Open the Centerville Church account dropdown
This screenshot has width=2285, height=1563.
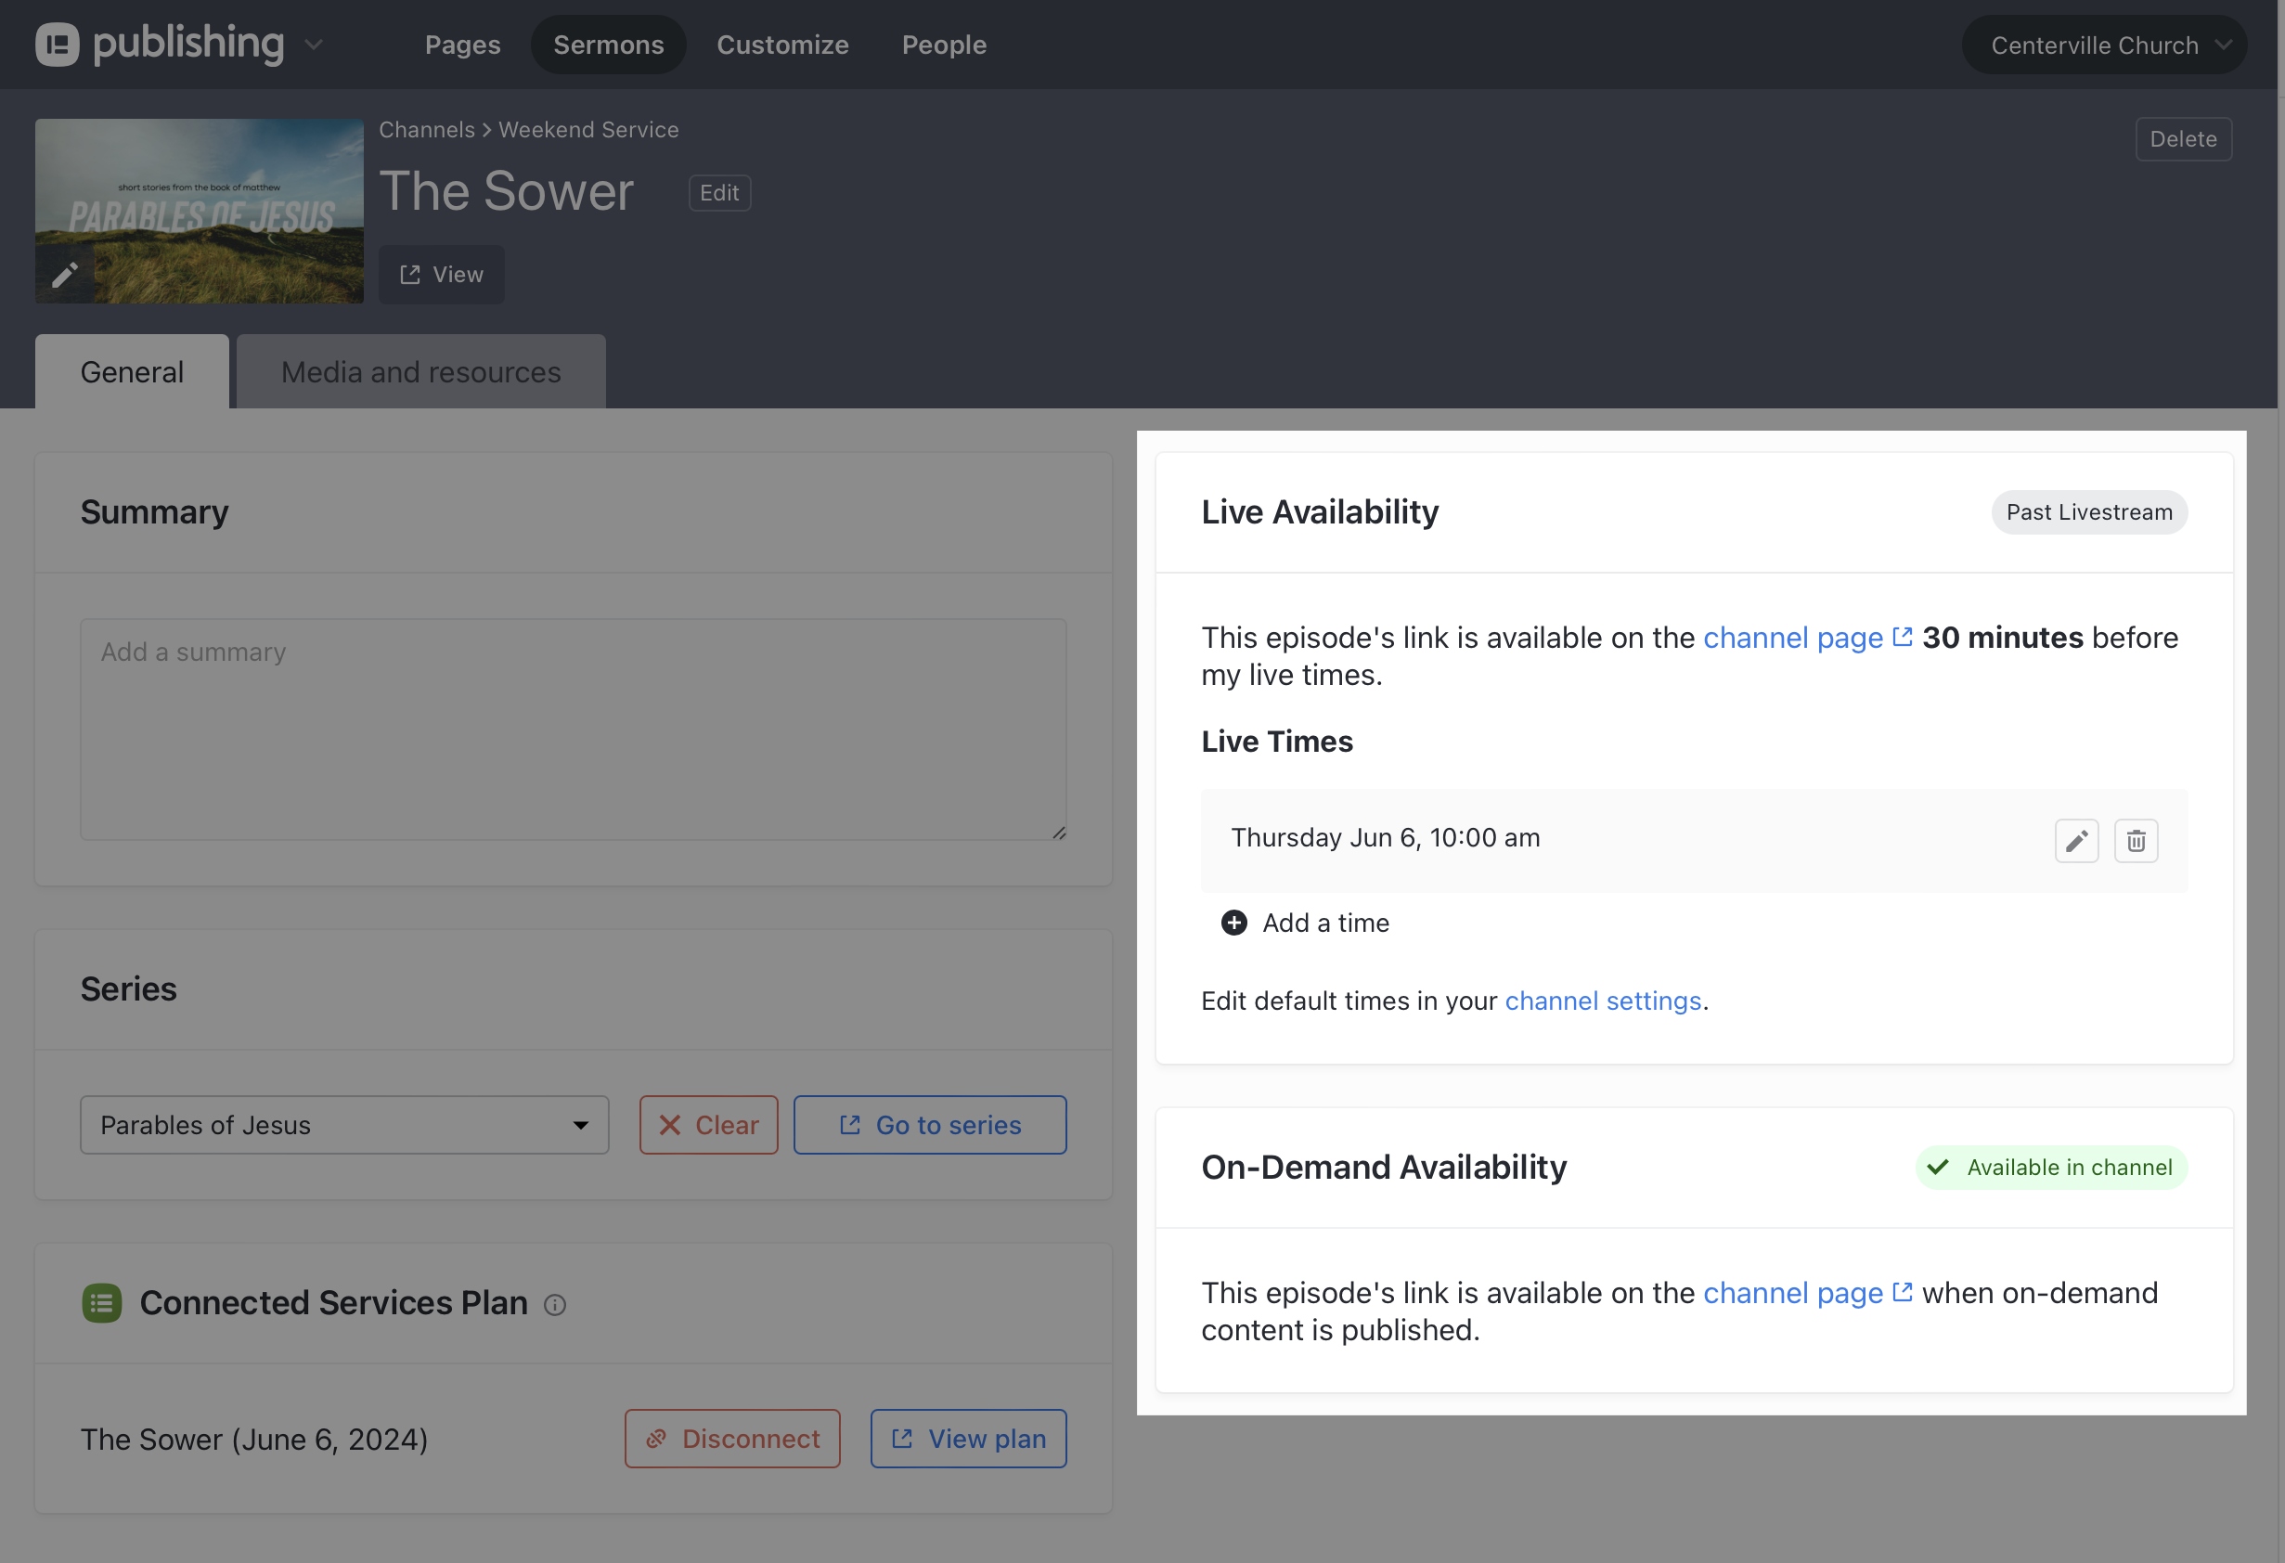(x=2104, y=45)
